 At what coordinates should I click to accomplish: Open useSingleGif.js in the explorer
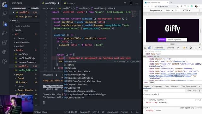click(26, 70)
